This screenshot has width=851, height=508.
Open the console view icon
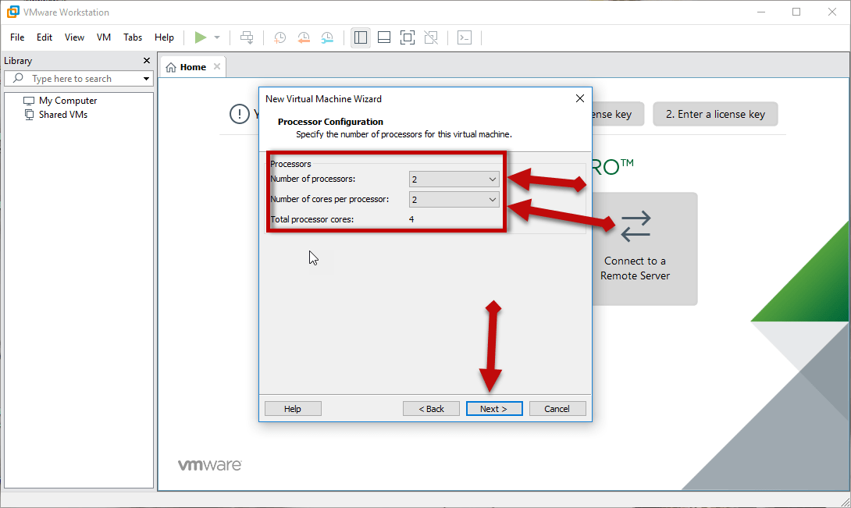pyautogui.click(x=465, y=37)
